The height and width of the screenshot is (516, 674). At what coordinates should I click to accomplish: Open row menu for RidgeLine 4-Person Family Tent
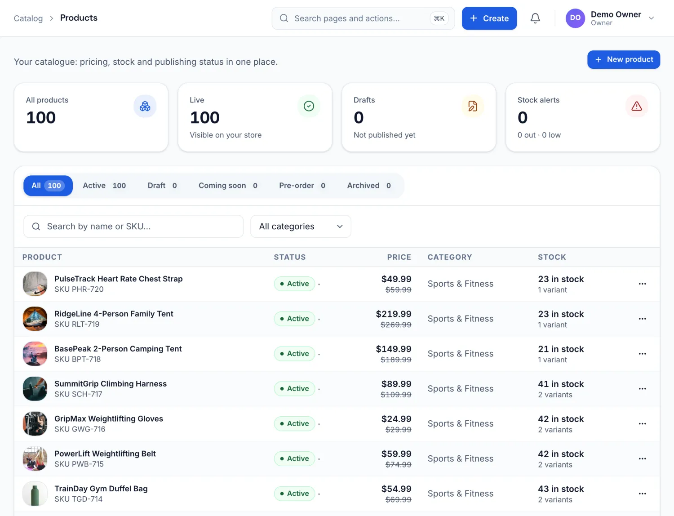pyautogui.click(x=643, y=319)
